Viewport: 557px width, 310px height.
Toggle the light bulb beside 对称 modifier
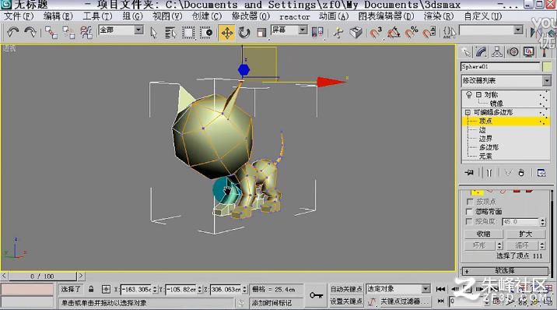(469, 94)
